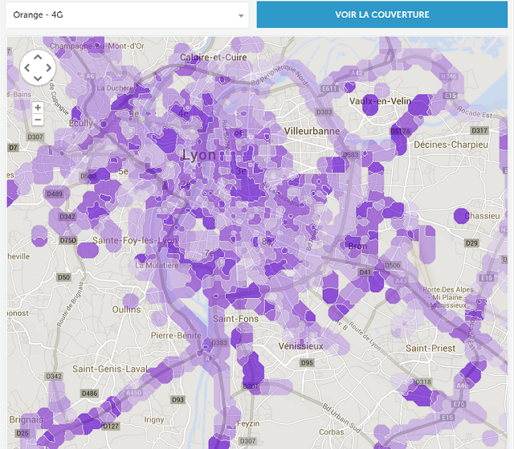Select the Vaulx-en-Velin map label
This screenshot has height=449, width=514.
[380, 100]
